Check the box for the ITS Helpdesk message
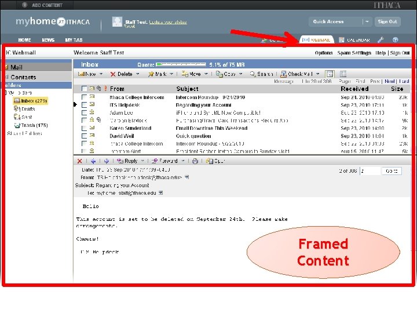The height and width of the screenshot is (313, 417). [x=85, y=105]
